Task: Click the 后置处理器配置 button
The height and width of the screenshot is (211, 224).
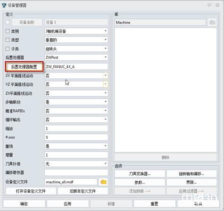Action: tap(24, 67)
